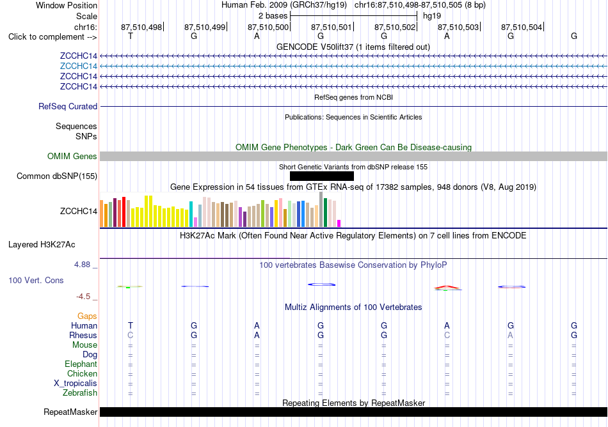The width and height of the screenshot is (608, 427).
Task: Click position label 87,510,500
Action: coord(268,27)
